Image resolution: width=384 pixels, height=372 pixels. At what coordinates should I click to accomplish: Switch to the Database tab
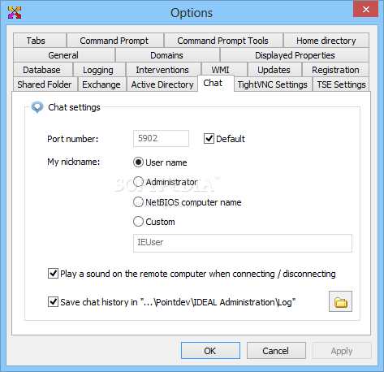point(43,70)
